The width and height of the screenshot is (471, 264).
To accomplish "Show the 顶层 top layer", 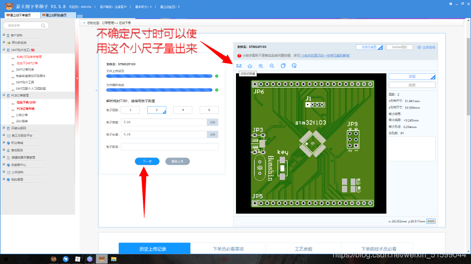I will coord(412,77).
